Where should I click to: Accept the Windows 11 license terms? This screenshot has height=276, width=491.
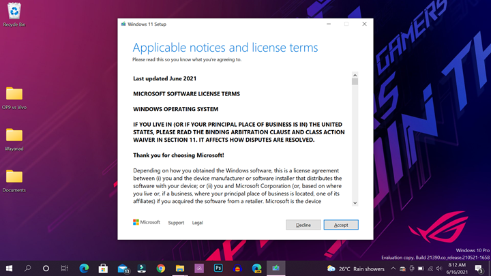(341, 225)
